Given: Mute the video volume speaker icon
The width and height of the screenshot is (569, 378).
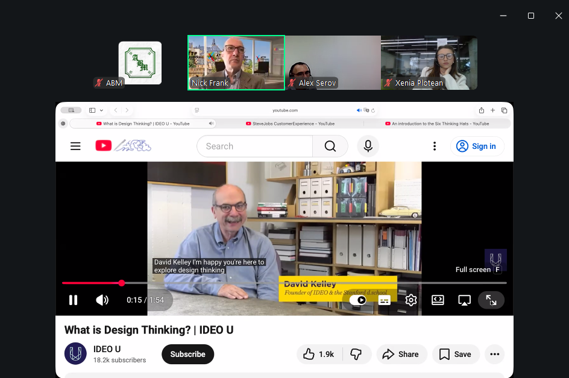Looking at the screenshot, I should pyautogui.click(x=102, y=300).
